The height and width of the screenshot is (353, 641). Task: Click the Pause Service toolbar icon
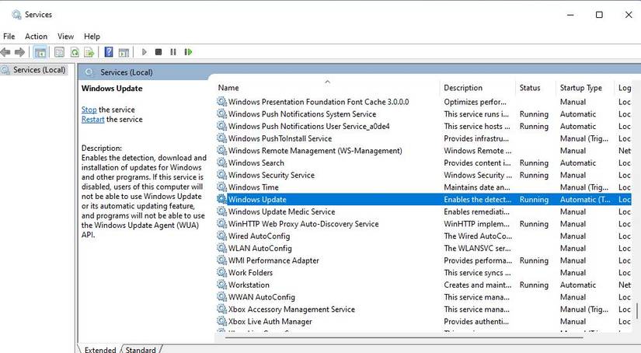(x=173, y=52)
